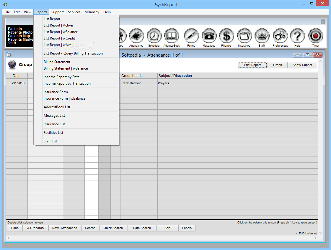Viewport: 331px width, 250px height.
Task: Choose Staff List report
Action: pos(76,141)
